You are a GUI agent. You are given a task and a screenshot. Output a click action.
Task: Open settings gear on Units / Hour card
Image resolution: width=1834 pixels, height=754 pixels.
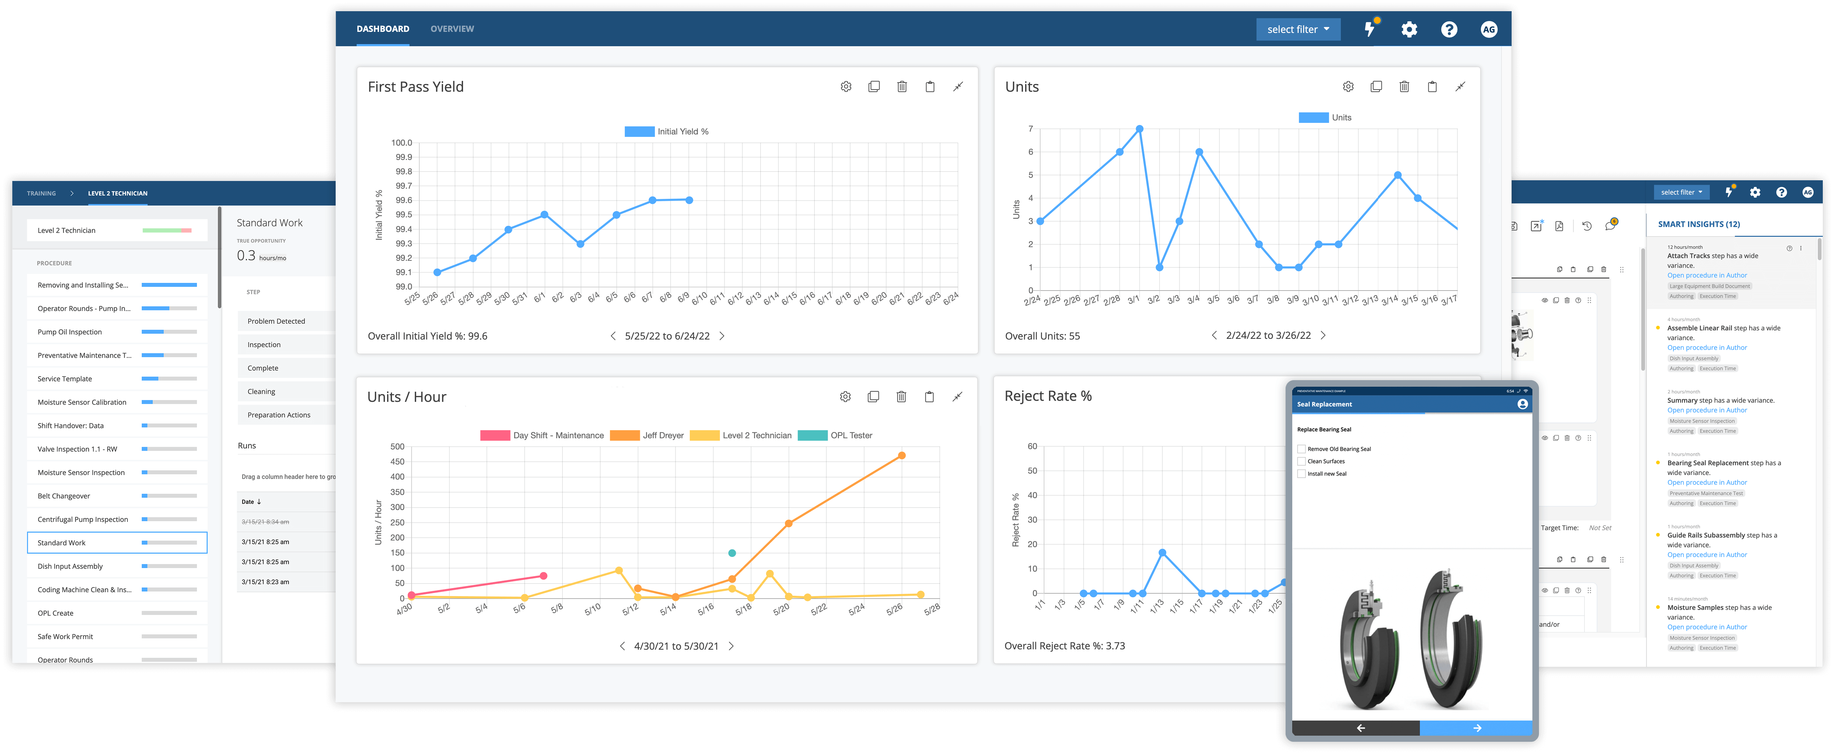(x=845, y=397)
